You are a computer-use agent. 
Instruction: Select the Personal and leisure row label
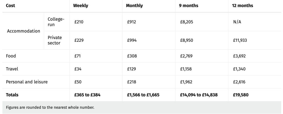click(x=27, y=82)
